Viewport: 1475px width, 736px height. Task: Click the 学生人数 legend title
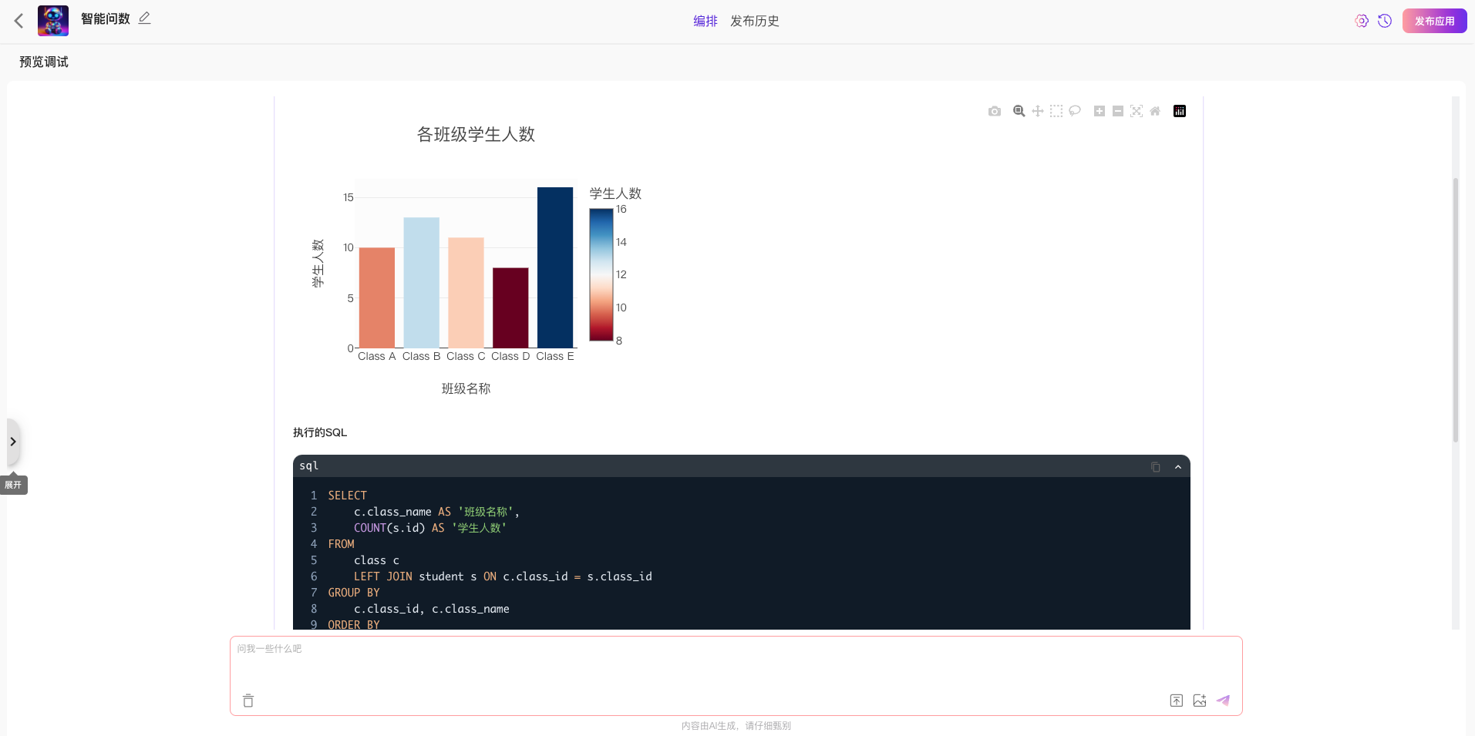(615, 193)
